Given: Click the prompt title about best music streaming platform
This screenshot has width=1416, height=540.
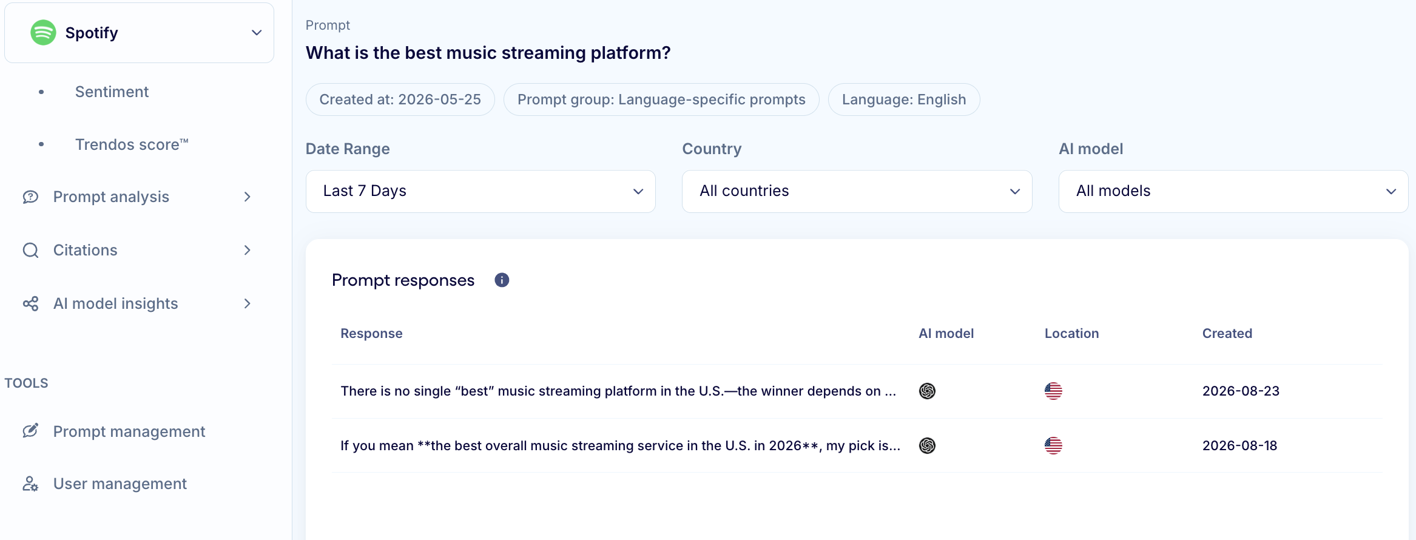Looking at the screenshot, I should coord(488,53).
